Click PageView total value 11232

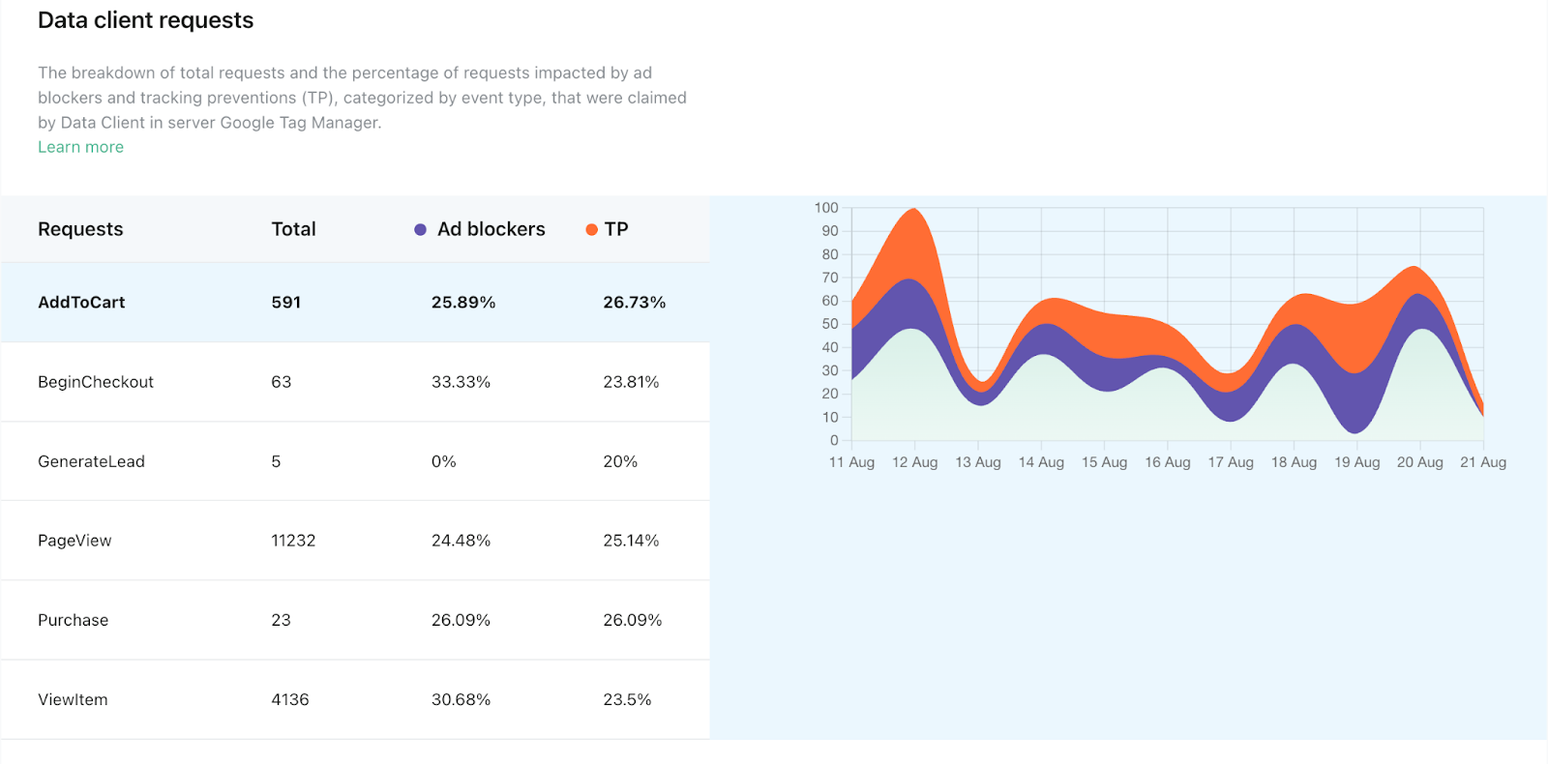click(x=293, y=541)
